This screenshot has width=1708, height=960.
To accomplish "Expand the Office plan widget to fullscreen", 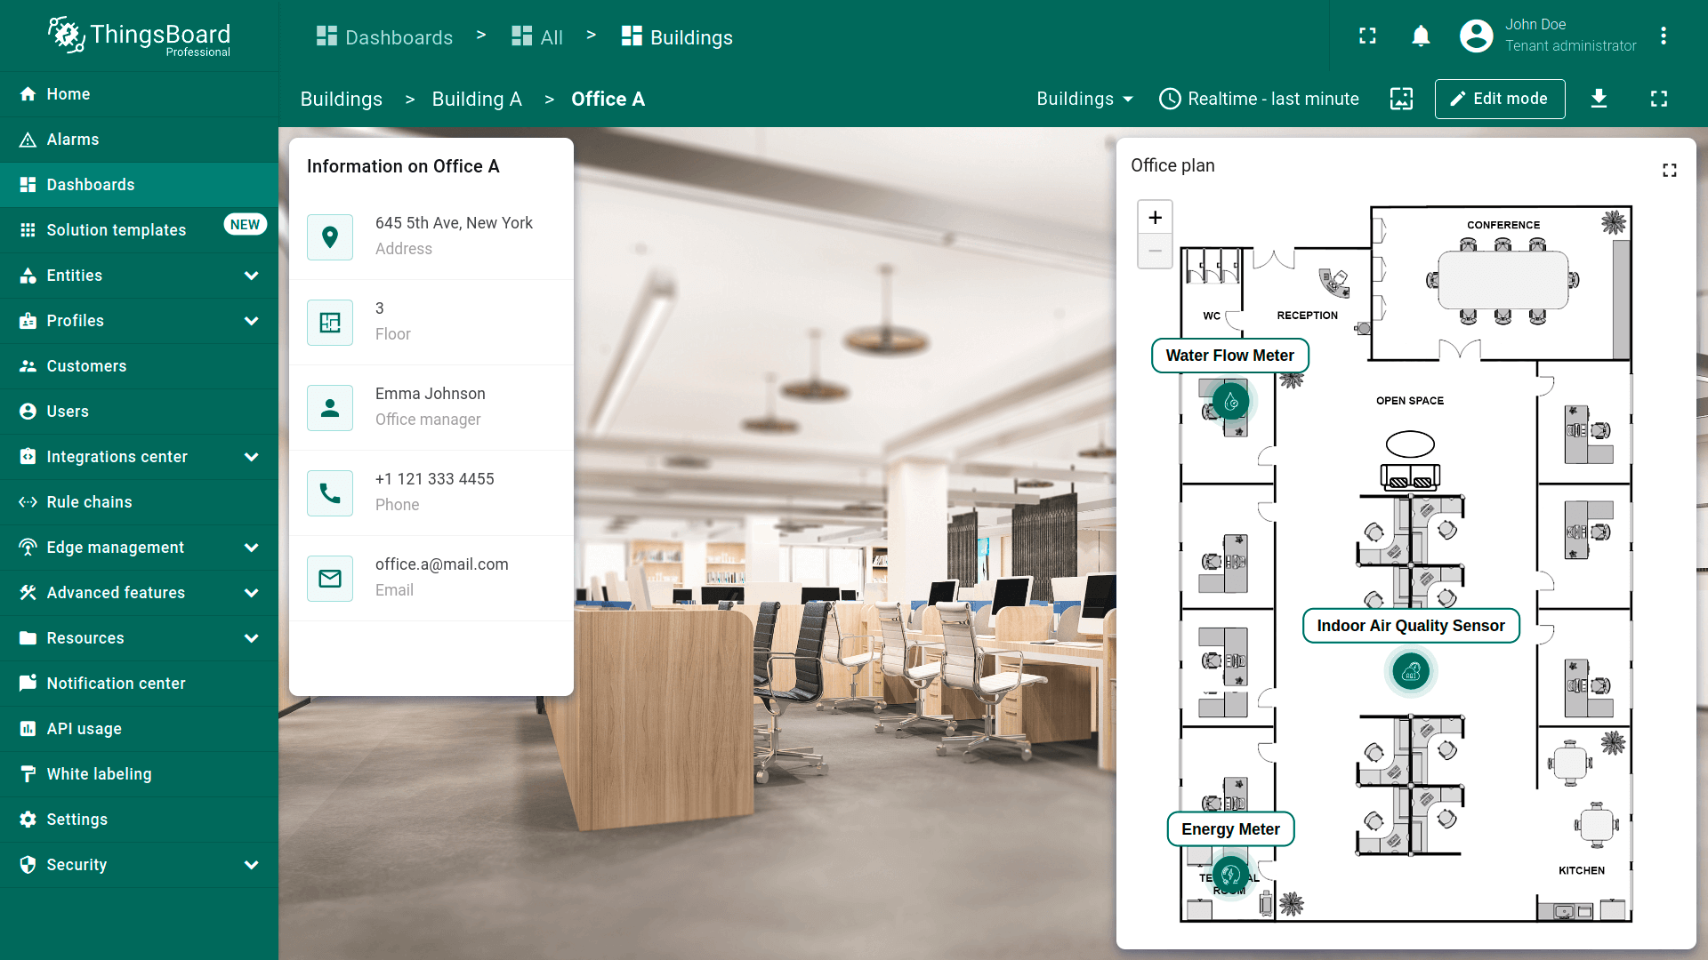I will pyautogui.click(x=1669, y=170).
